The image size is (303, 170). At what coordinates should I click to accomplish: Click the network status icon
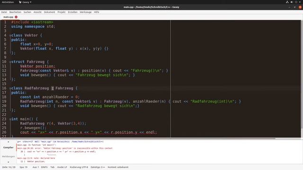coord(287,2)
